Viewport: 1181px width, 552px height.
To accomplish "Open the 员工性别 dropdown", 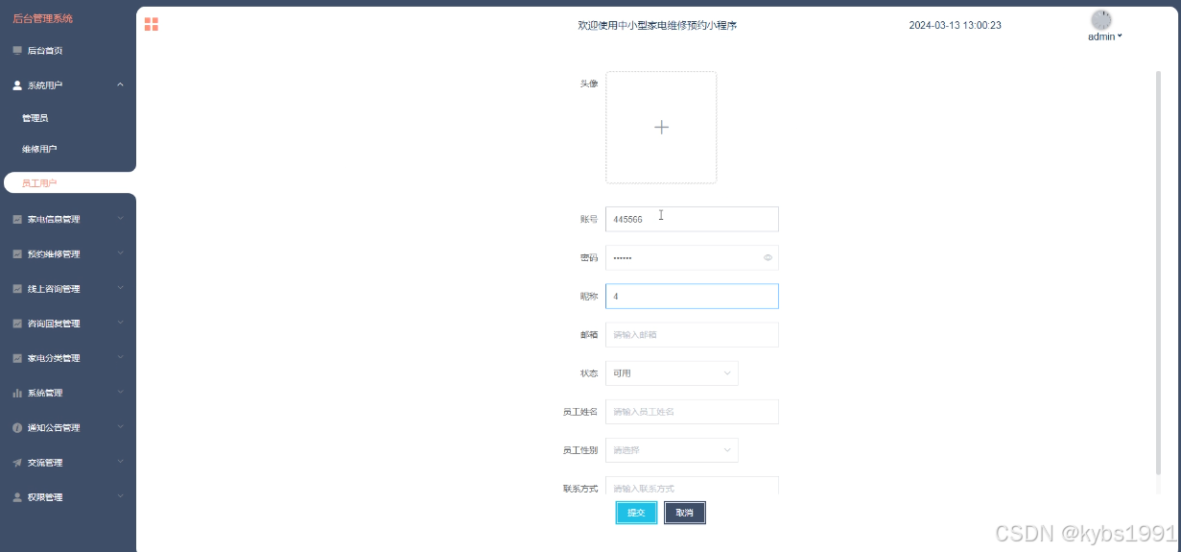I will (672, 450).
